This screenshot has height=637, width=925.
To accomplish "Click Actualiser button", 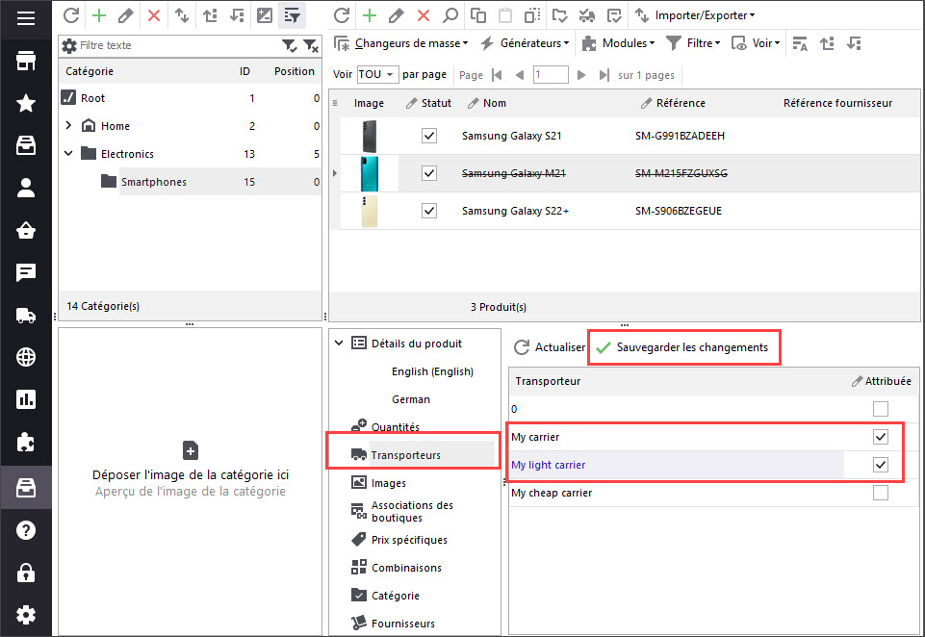I will click(x=550, y=347).
